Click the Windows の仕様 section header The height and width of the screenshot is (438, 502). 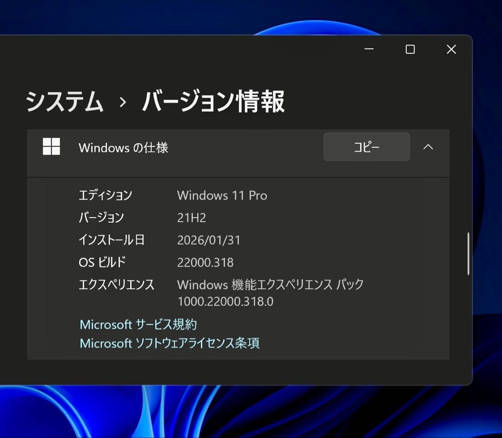pyautogui.click(x=124, y=148)
